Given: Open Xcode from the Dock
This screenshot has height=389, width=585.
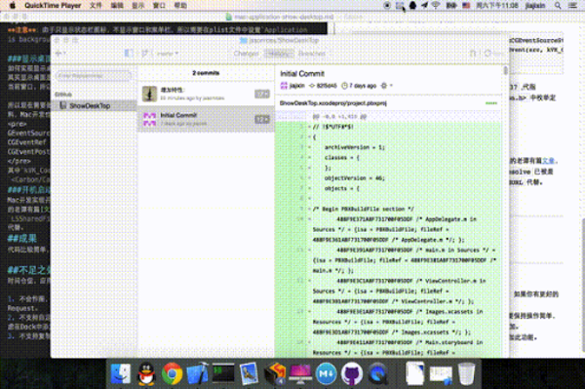Looking at the screenshot, I should (197, 373).
